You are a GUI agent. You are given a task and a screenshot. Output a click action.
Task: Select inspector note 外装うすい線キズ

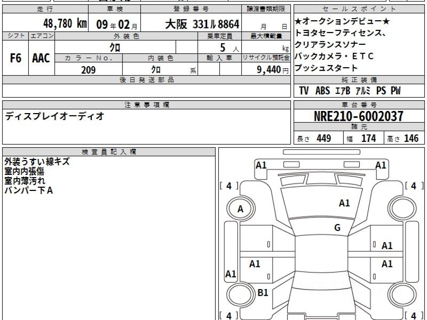pos(37,162)
